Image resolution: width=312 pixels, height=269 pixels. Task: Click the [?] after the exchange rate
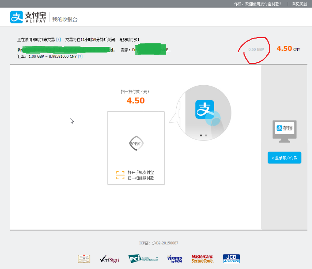pyautogui.click(x=80, y=56)
